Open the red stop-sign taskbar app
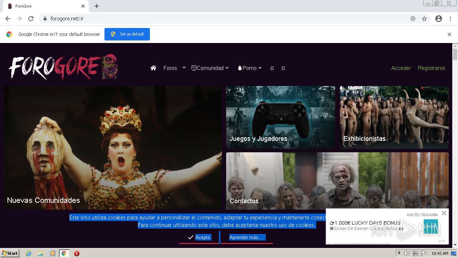Screen dimensions: 458x258 coord(77,253)
